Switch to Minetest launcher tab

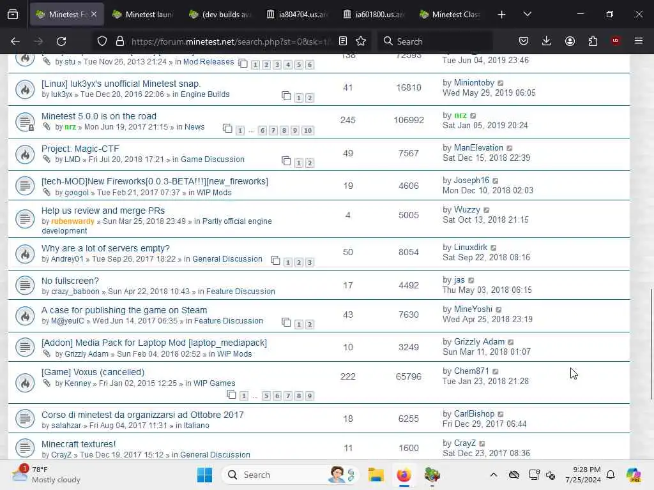point(143,15)
